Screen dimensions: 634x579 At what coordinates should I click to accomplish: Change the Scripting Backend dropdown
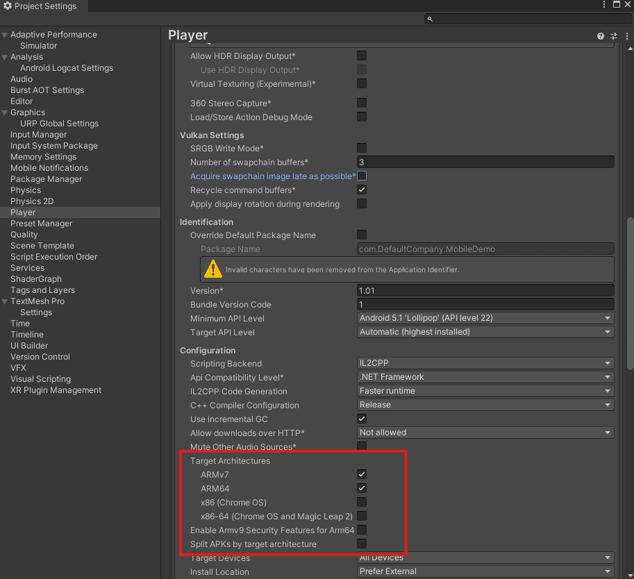point(485,363)
